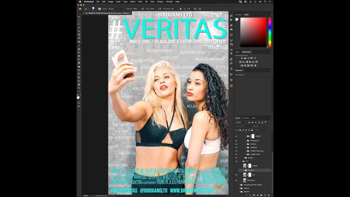Select the Clone Stamp tool

tap(79, 49)
